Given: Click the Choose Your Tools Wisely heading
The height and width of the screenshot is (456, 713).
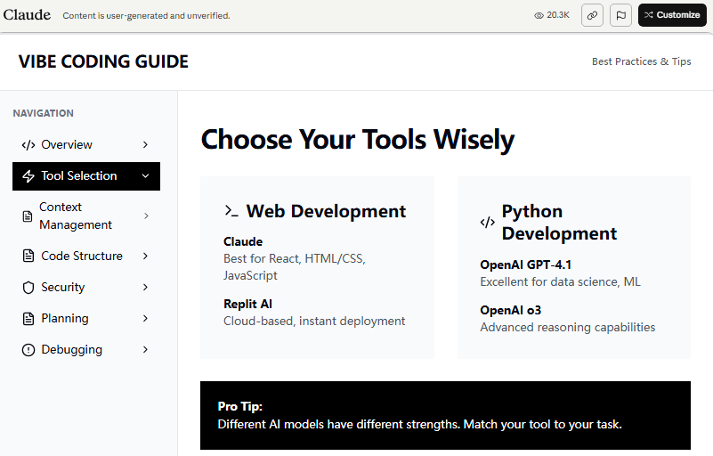Looking at the screenshot, I should click(x=358, y=139).
